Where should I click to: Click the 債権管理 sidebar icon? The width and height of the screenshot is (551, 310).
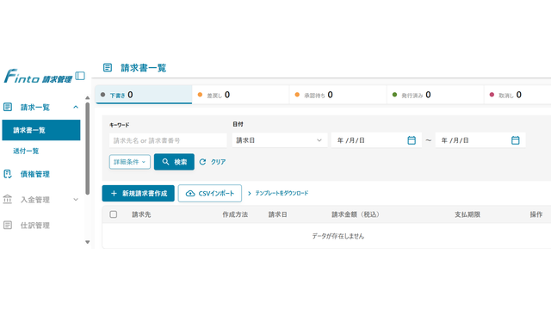[8, 174]
